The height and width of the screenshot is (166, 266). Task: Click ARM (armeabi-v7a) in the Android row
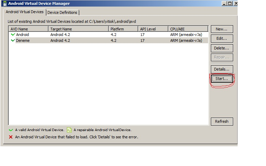tap(186, 35)
